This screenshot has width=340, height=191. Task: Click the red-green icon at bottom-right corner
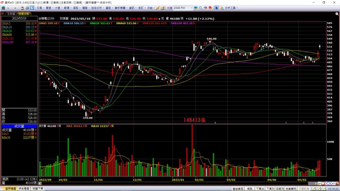(x=337, y=183)
